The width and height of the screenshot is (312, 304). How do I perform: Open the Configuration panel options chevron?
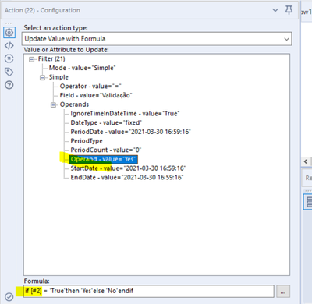[x=275, y=10]
